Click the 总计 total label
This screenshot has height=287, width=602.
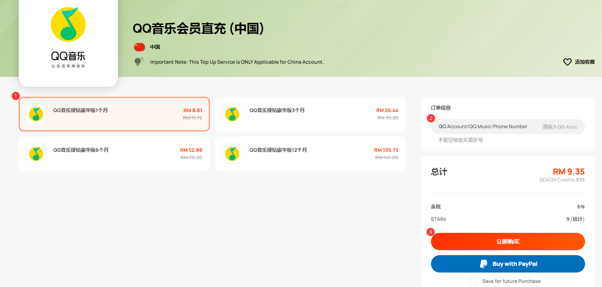click(439, 172)
